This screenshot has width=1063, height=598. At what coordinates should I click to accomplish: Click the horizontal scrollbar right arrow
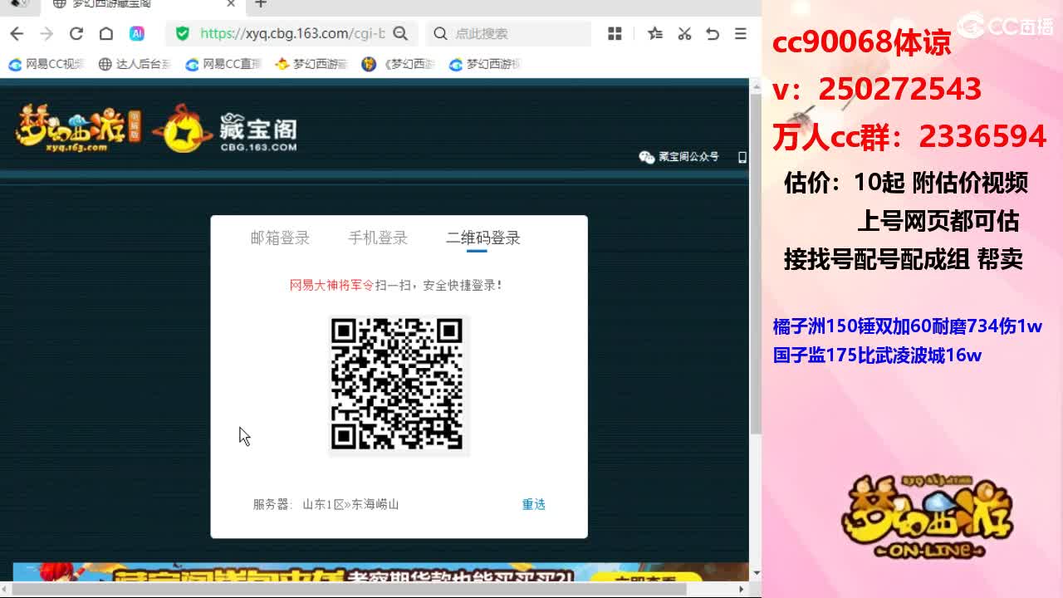point(743,590)
